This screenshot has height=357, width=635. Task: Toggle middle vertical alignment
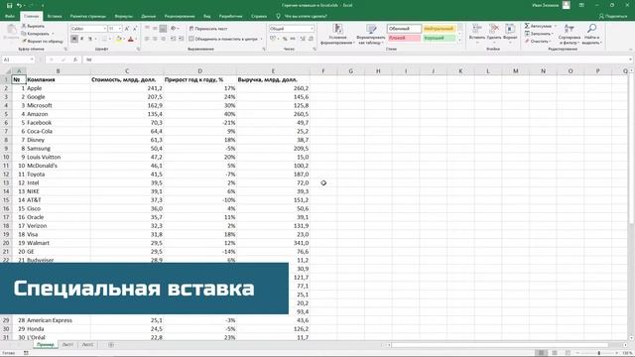[x=155, y=29]
